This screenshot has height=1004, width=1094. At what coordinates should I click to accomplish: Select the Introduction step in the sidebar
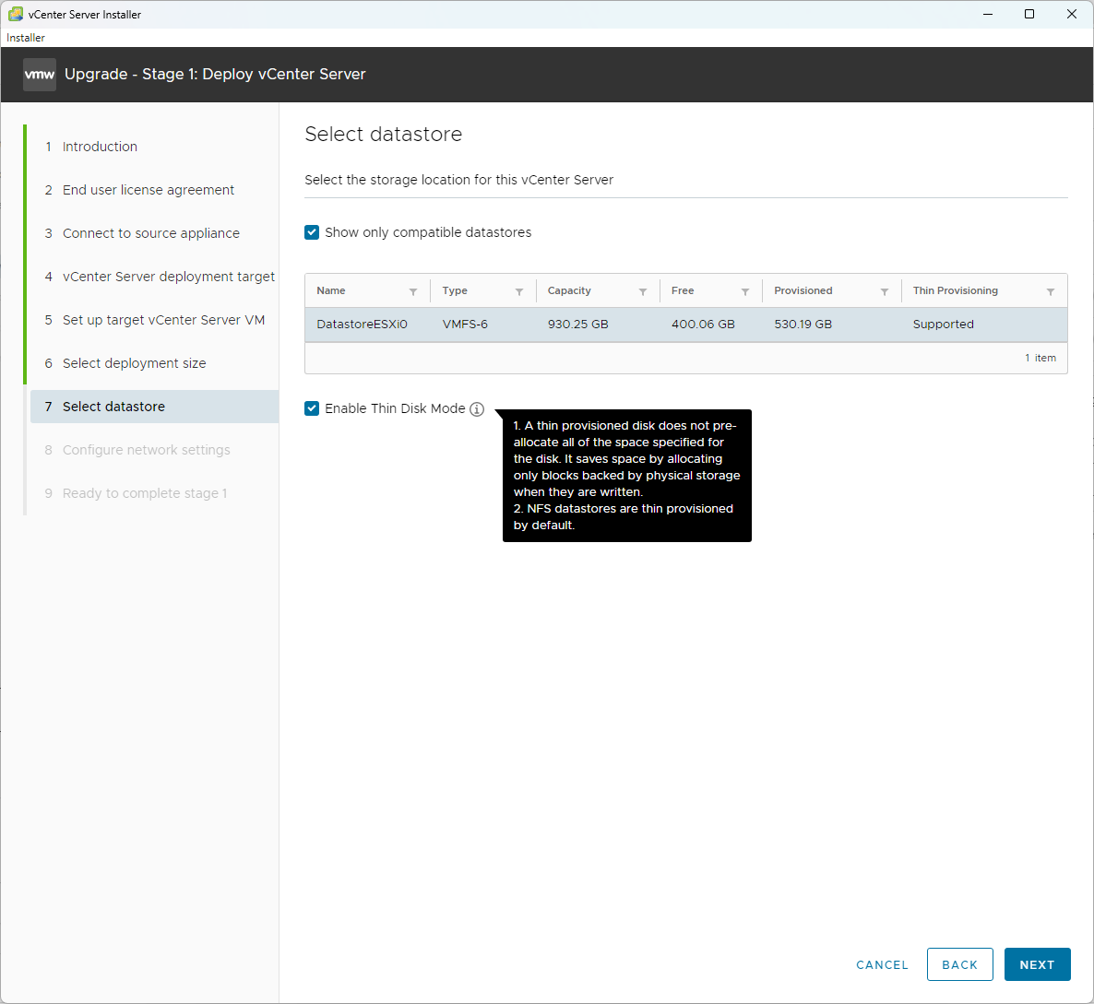(x=100, y=147)
